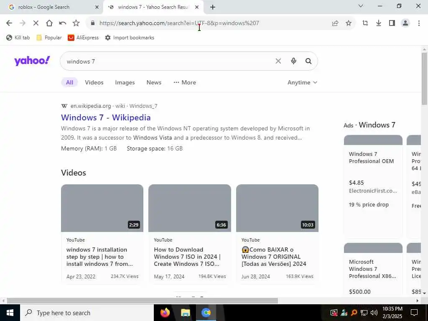The width and height of the screenshot is (428, 321).
Task: Open a new tab with the plus button
Action: coord(213,7)
